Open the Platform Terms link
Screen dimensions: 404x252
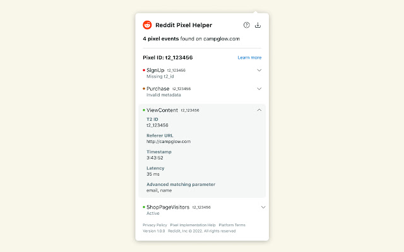232,225
